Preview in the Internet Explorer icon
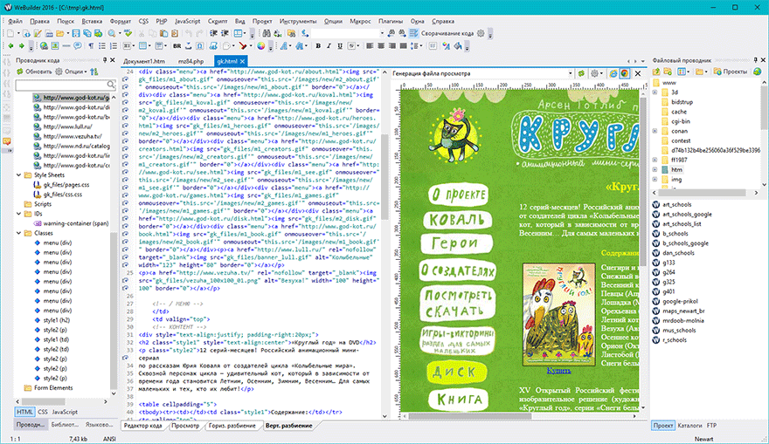Viewport: 769px width, 444px height. pyautogui.click(x=613, y=73)
